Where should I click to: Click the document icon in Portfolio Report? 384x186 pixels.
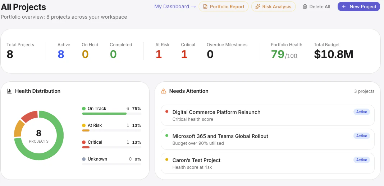pos(205,6)
